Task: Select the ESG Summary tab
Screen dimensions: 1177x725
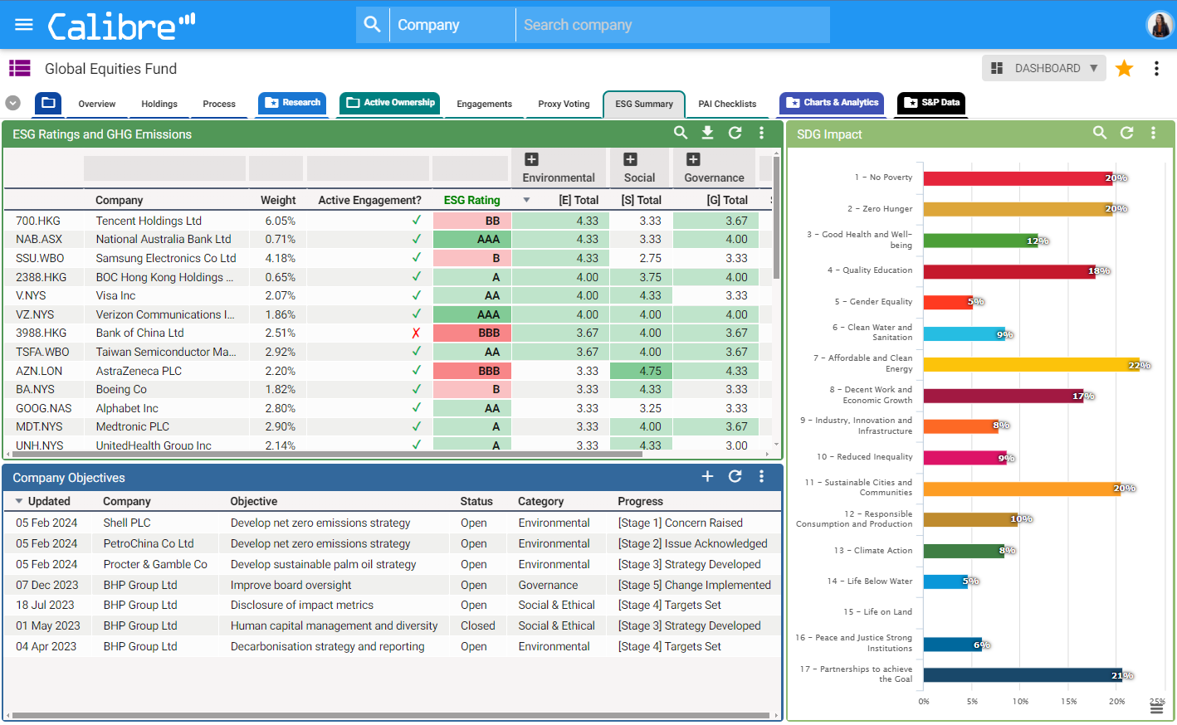Action: (x=644, y=104)
